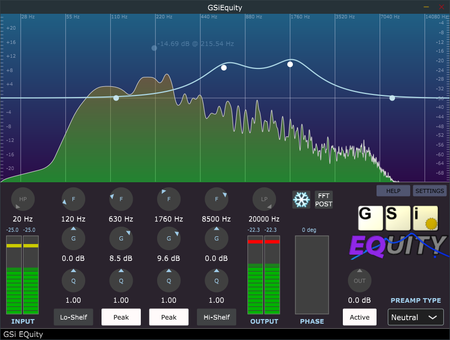Toggle Lo-Shelf mode on the 120 Hz band
This screenshot has height=340, width=450.
coord(73,317)
